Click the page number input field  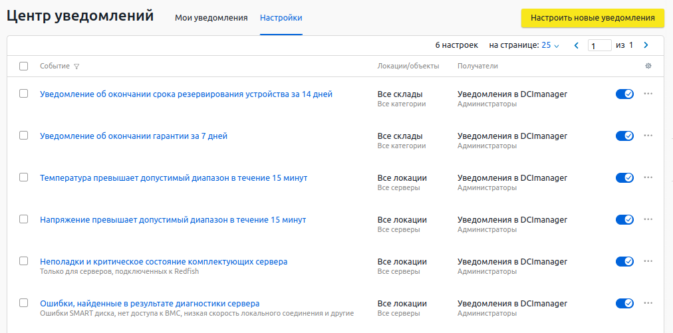click(599, 45)
